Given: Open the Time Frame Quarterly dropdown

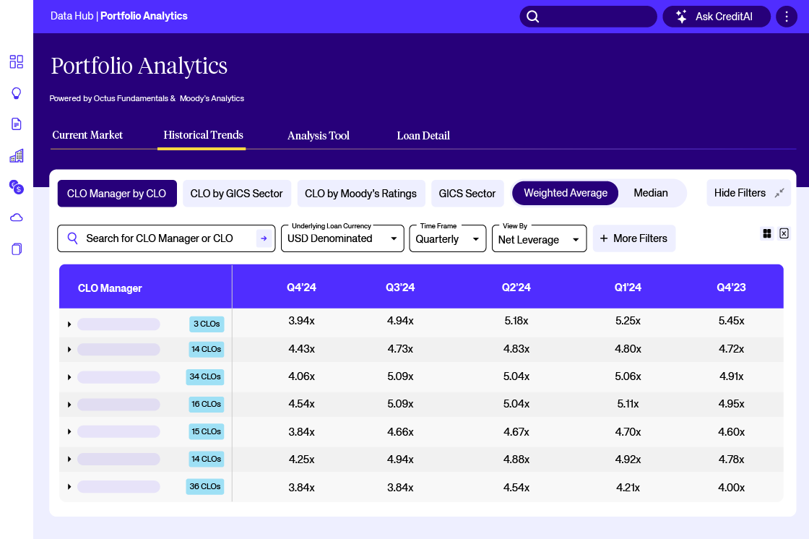Looking at the screenshot, I should pyautogui.click(x=448, y=238).
